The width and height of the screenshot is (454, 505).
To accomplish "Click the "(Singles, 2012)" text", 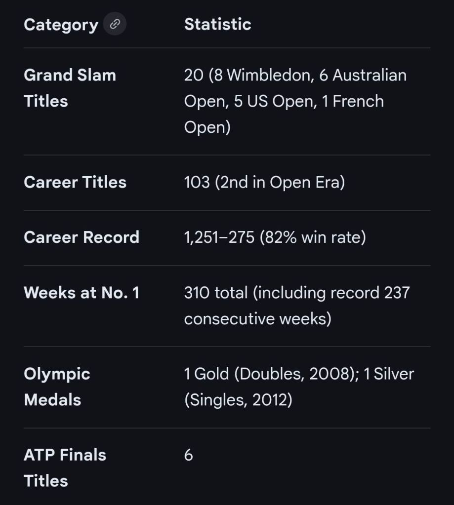I will pyautogui.click(x=238, y=399).
